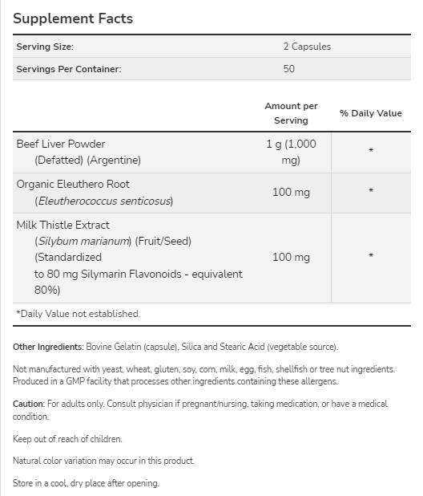Image resolution: width=423 pixels, height=496 pixels.
Task: Click the 1 g (1,000 mg) amount
Action: point(291,152)
